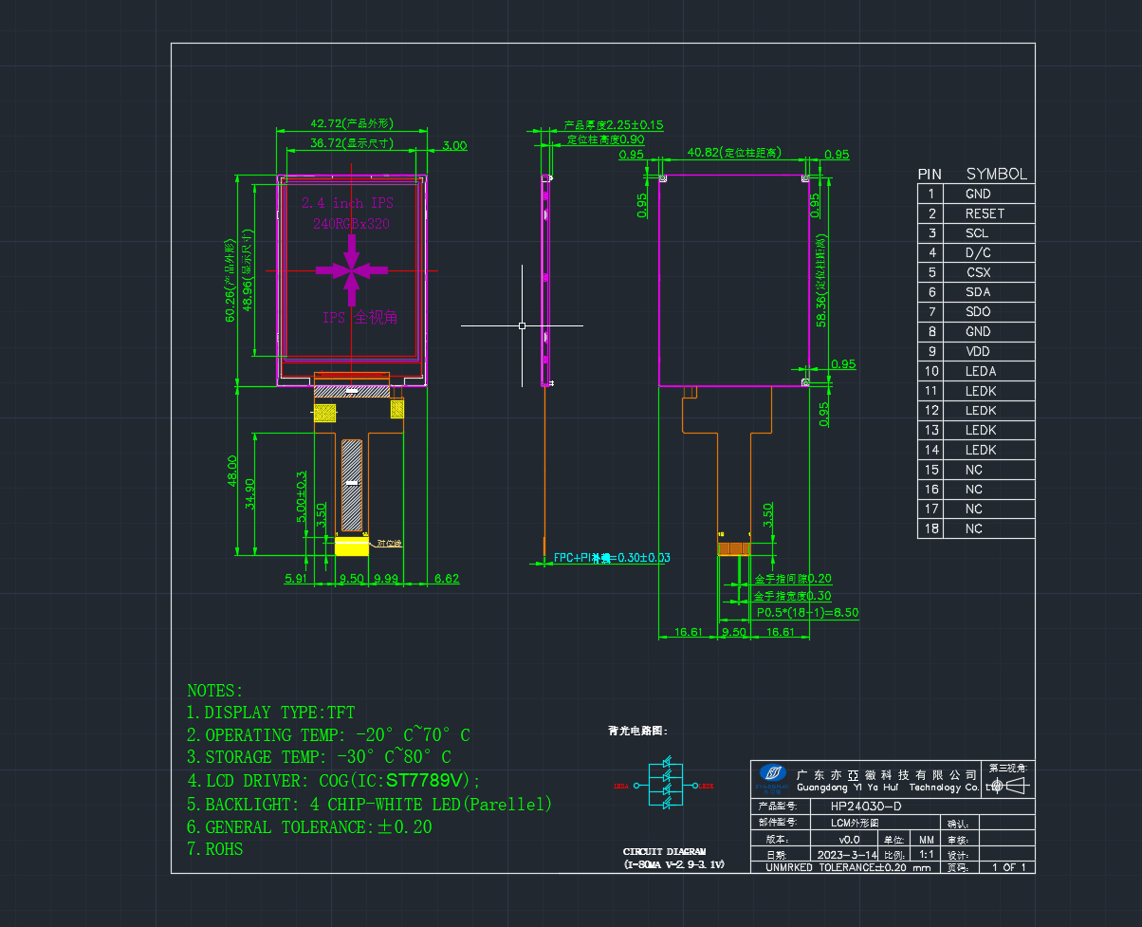The height and width of the screenshot is (927, 1142).
Task: Click the "2.OPERATING TEMP" note line
Action: [x=328, y=735]
